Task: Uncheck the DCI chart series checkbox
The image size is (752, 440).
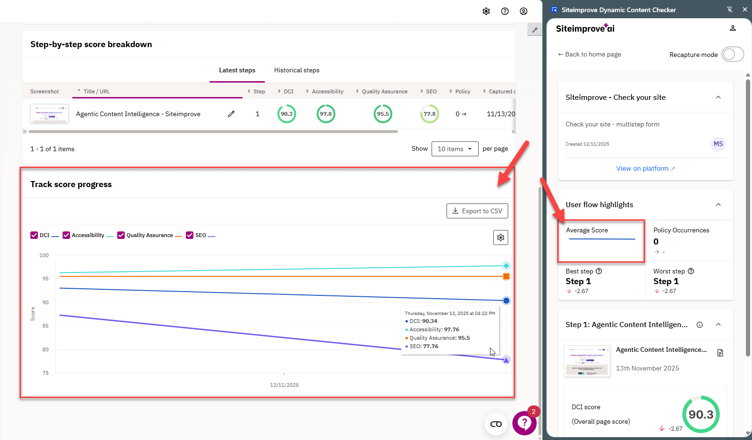Action: tap(34, 235)
